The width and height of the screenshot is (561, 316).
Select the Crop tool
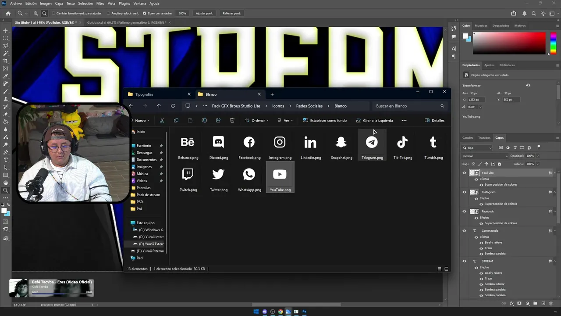coord(6,61)
